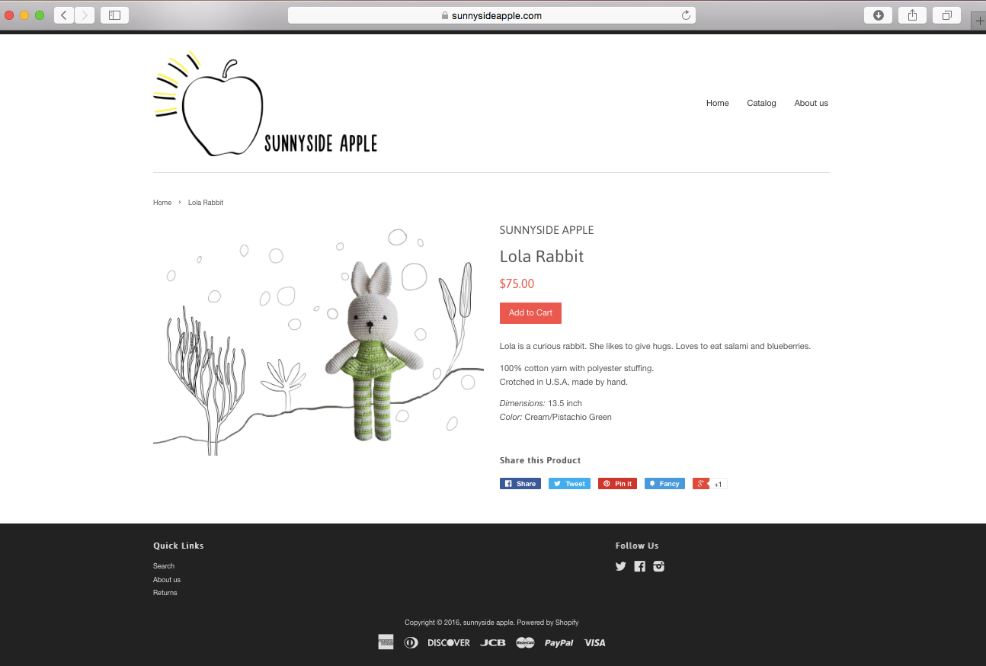This screenshot has height=666, width=986.
Task: Open a new tab with plus button
Action: click(x=979, y=21)
